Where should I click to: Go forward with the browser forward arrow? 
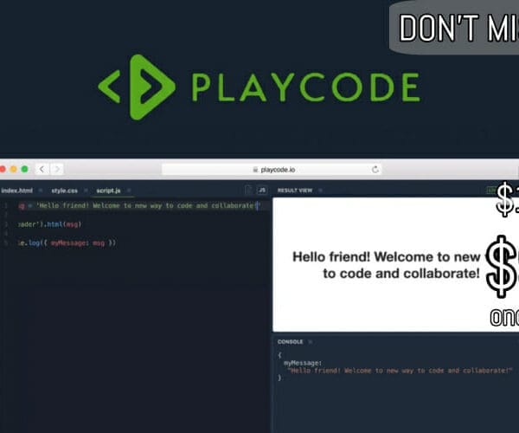[57, 169]
